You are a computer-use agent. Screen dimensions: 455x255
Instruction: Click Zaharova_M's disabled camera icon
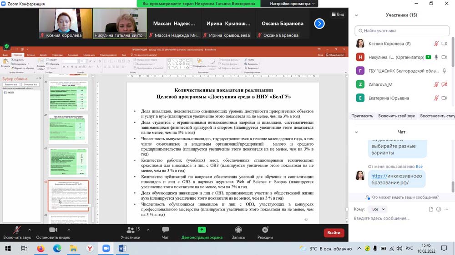444,84
